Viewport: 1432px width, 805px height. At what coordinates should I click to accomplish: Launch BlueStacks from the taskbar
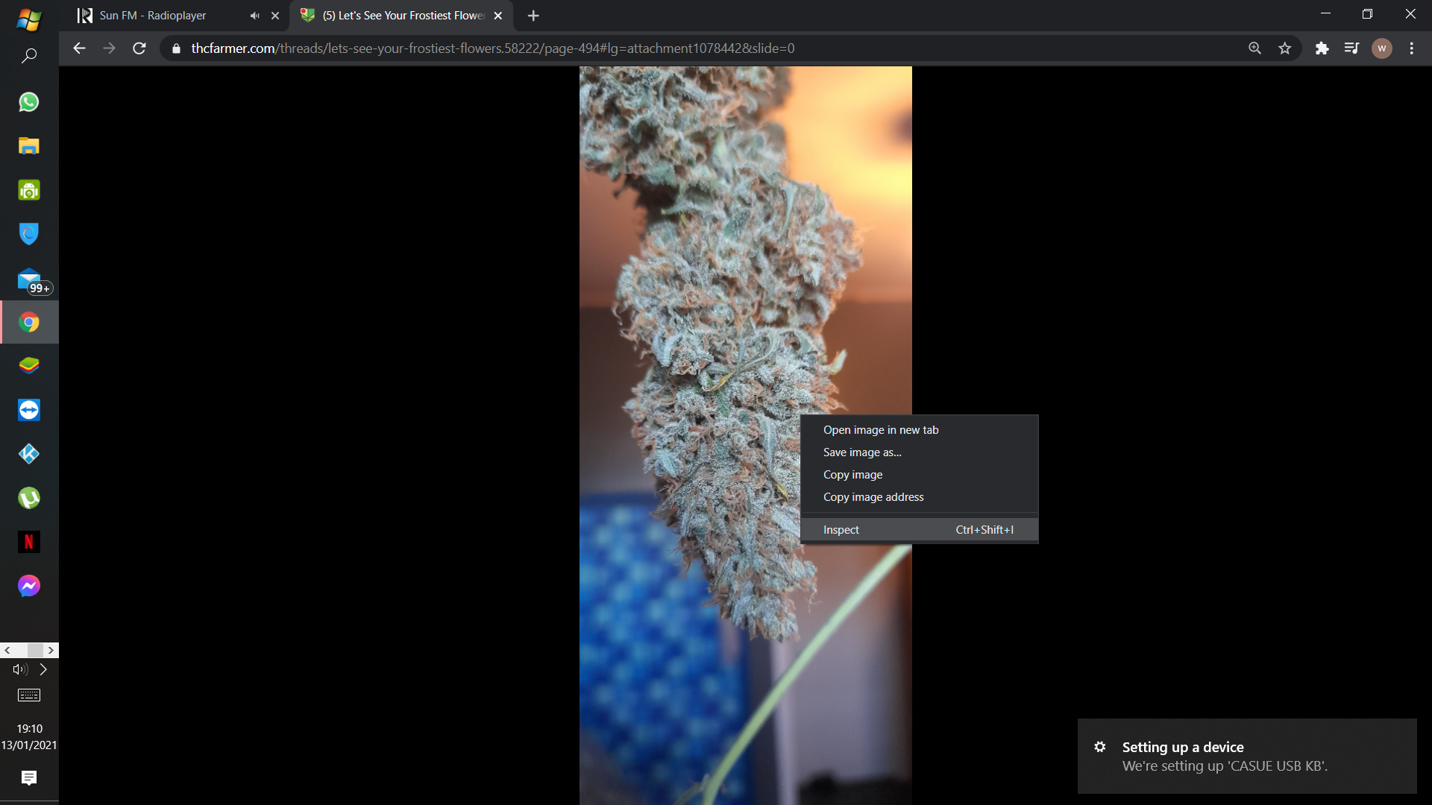[x=28, y=366]
